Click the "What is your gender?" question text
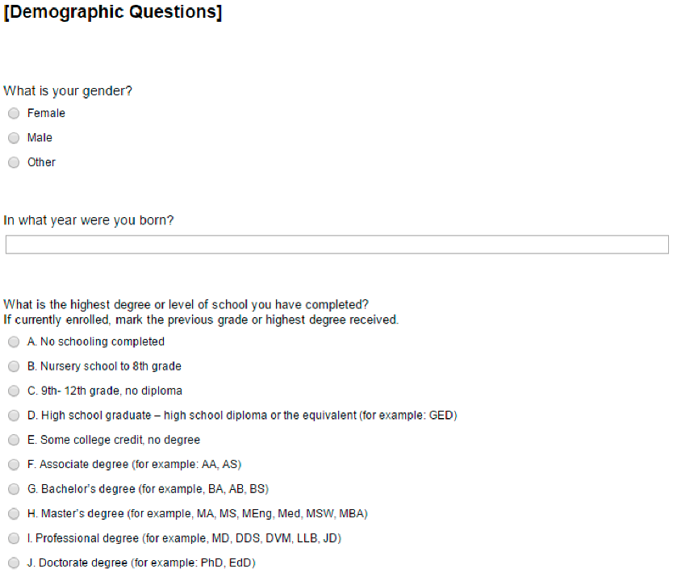 [x=69, y=91]
